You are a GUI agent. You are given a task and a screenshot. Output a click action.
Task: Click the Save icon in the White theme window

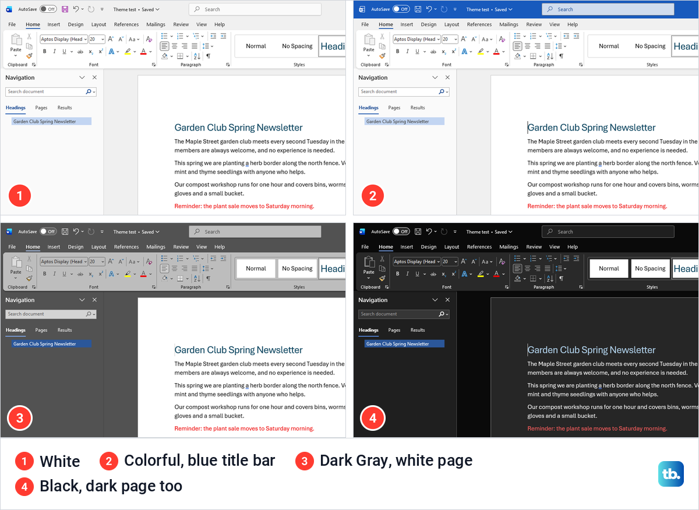(65, 9)
